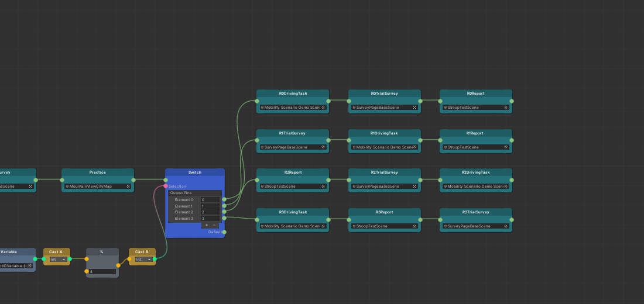The height and width of the screenshot is (304, 644).
Task: Click Element 2 output port on Switch
Action: tap(224, 212)
